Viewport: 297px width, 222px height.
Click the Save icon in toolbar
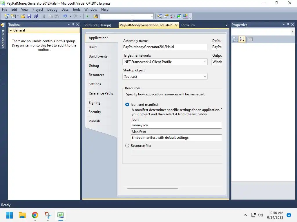tap(29, 16)
